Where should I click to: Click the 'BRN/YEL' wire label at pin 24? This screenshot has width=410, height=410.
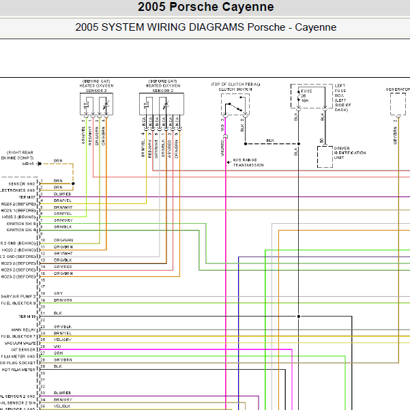[63, 334]
